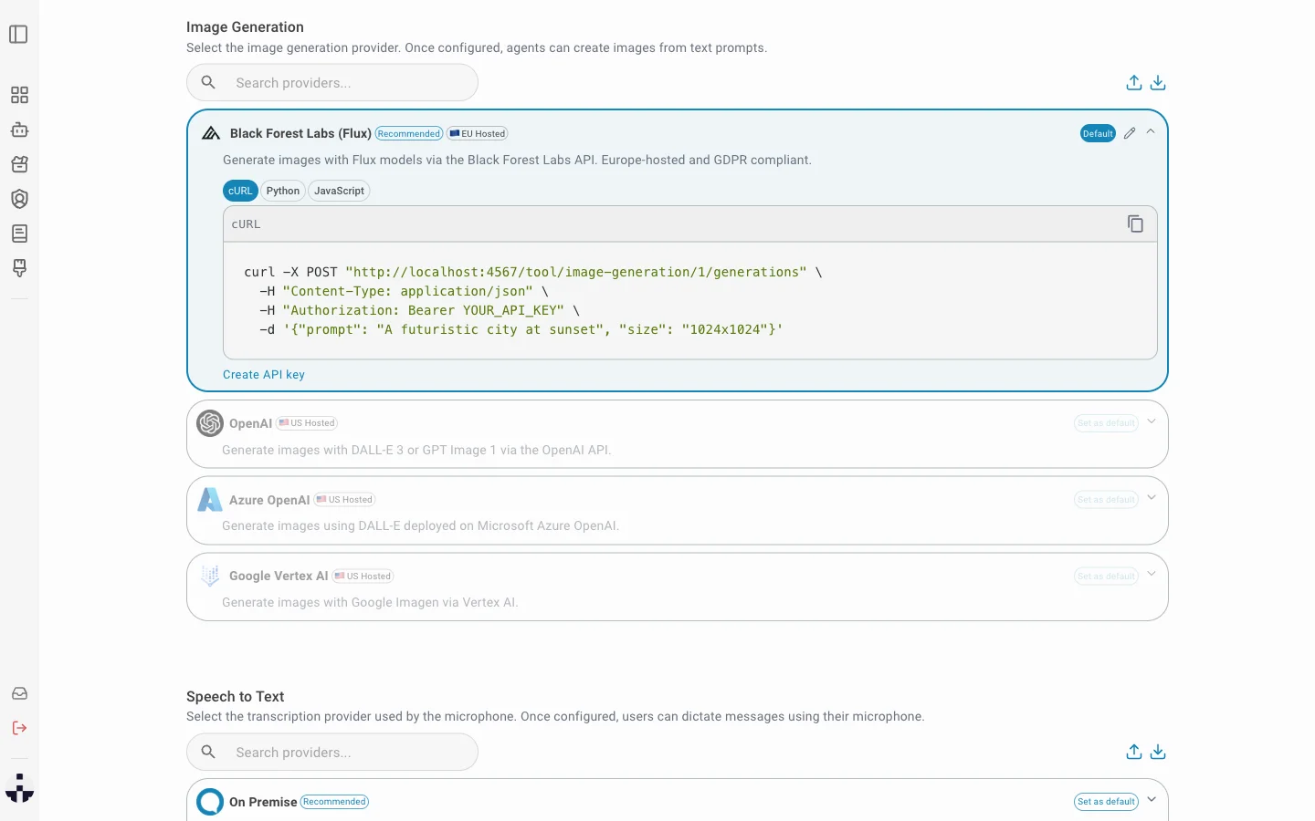Screen dimensions: 1315x821
Task: Click the Default badge on Black Forest Labs
Action: 1098,133
